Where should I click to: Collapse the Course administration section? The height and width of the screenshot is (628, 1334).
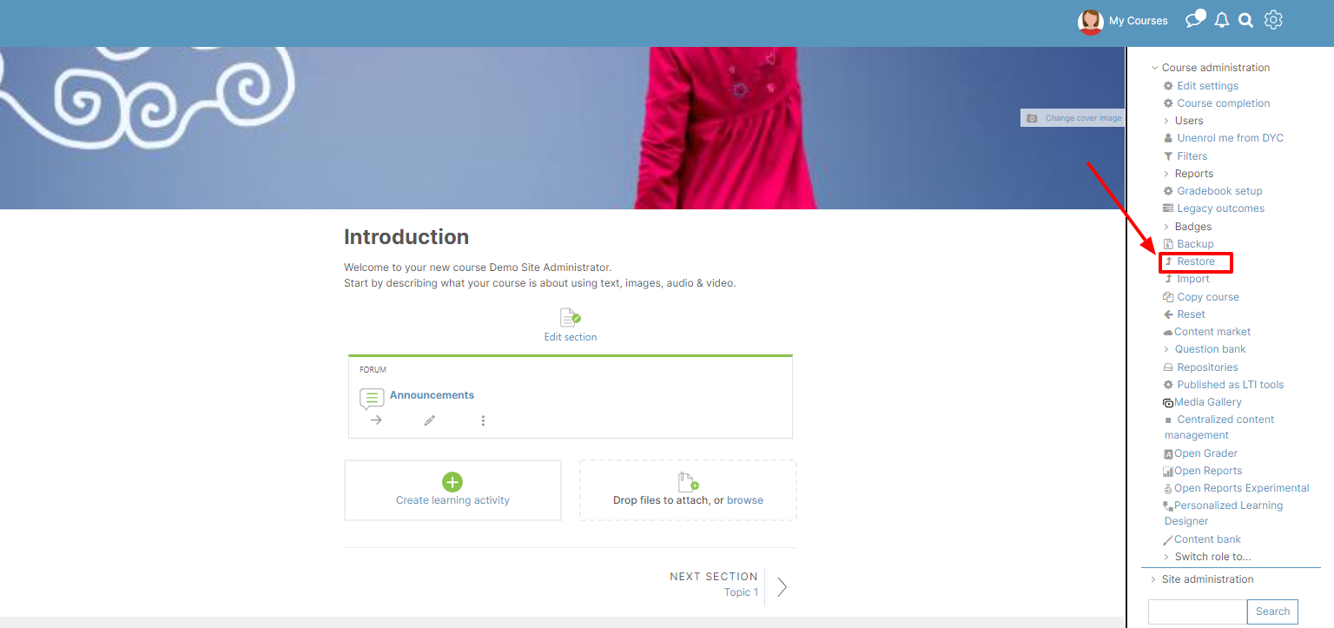coord(1155,68)
